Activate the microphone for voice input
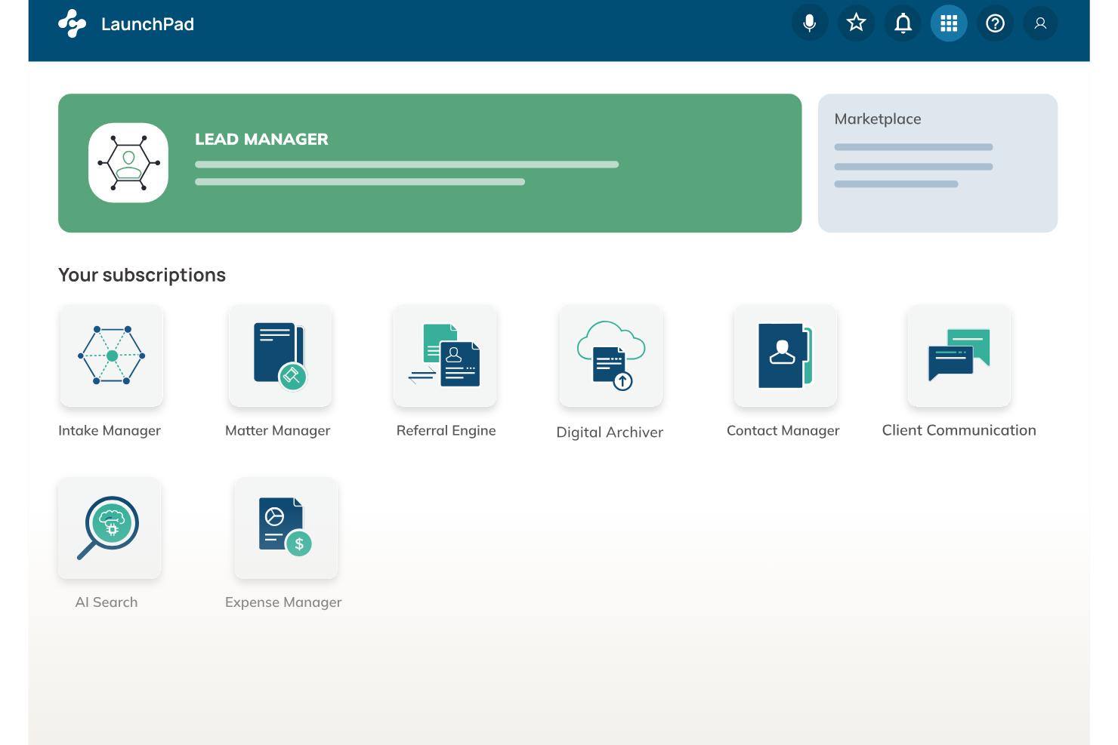 point(810,23)
